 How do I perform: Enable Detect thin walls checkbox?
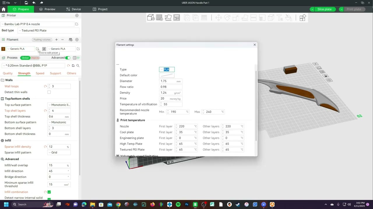tap(49, 92)
